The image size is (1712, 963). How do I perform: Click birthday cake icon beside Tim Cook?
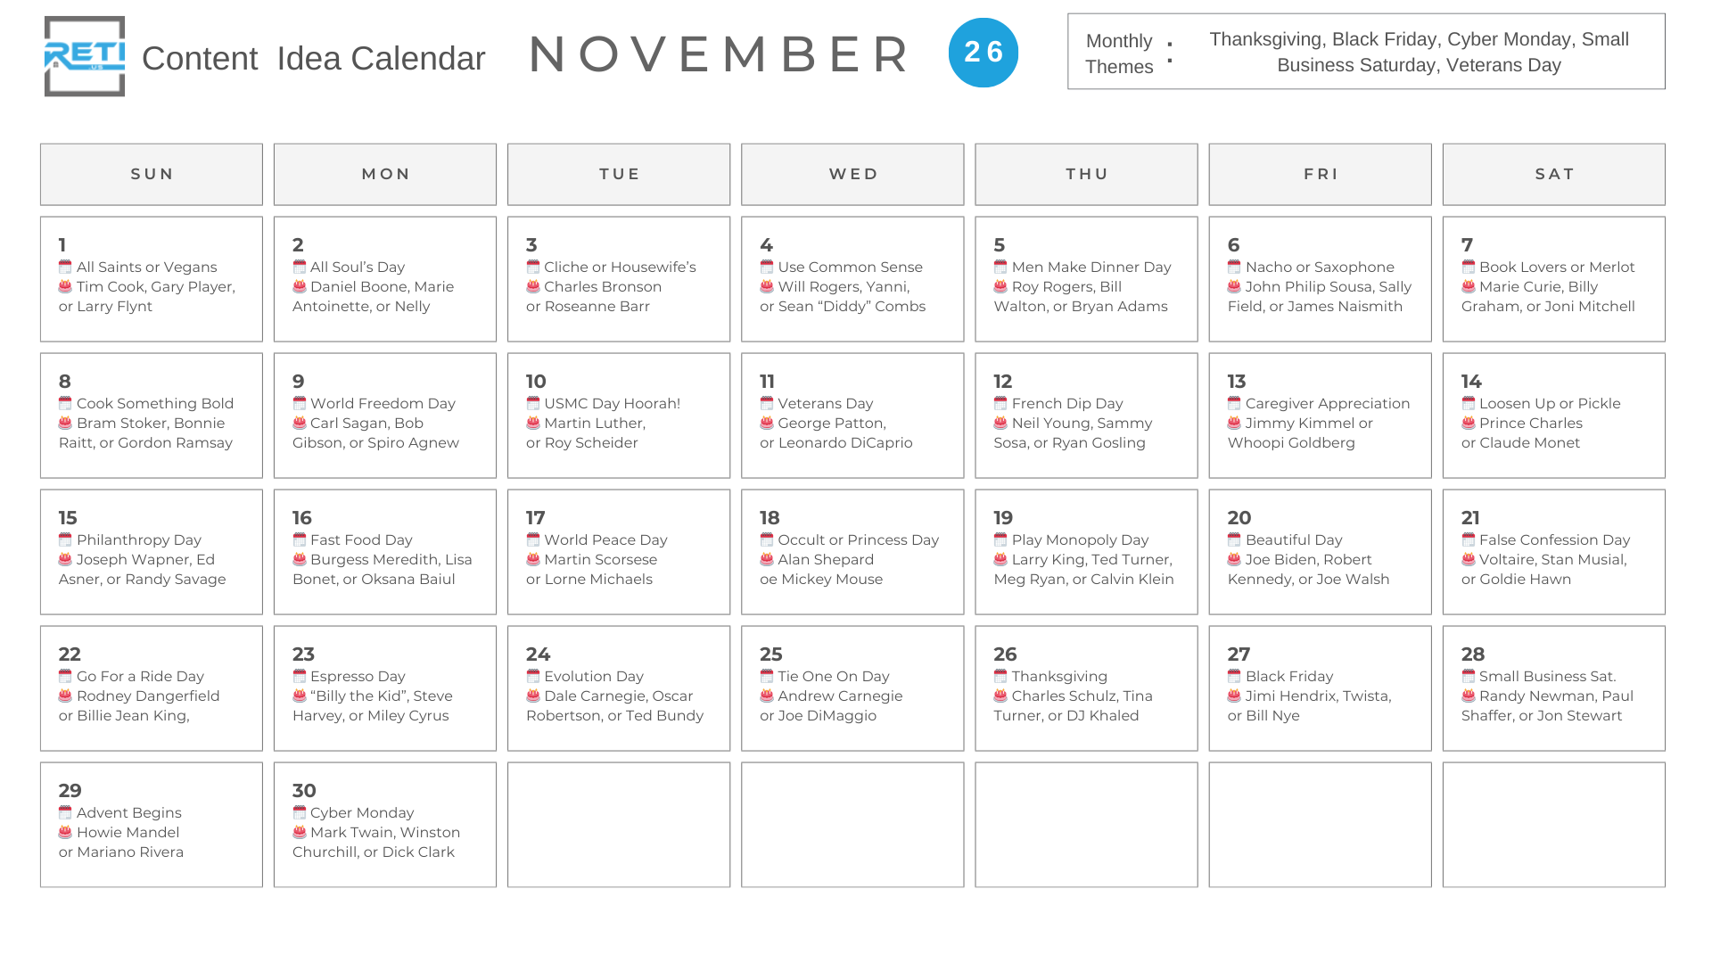click(65, 286)
